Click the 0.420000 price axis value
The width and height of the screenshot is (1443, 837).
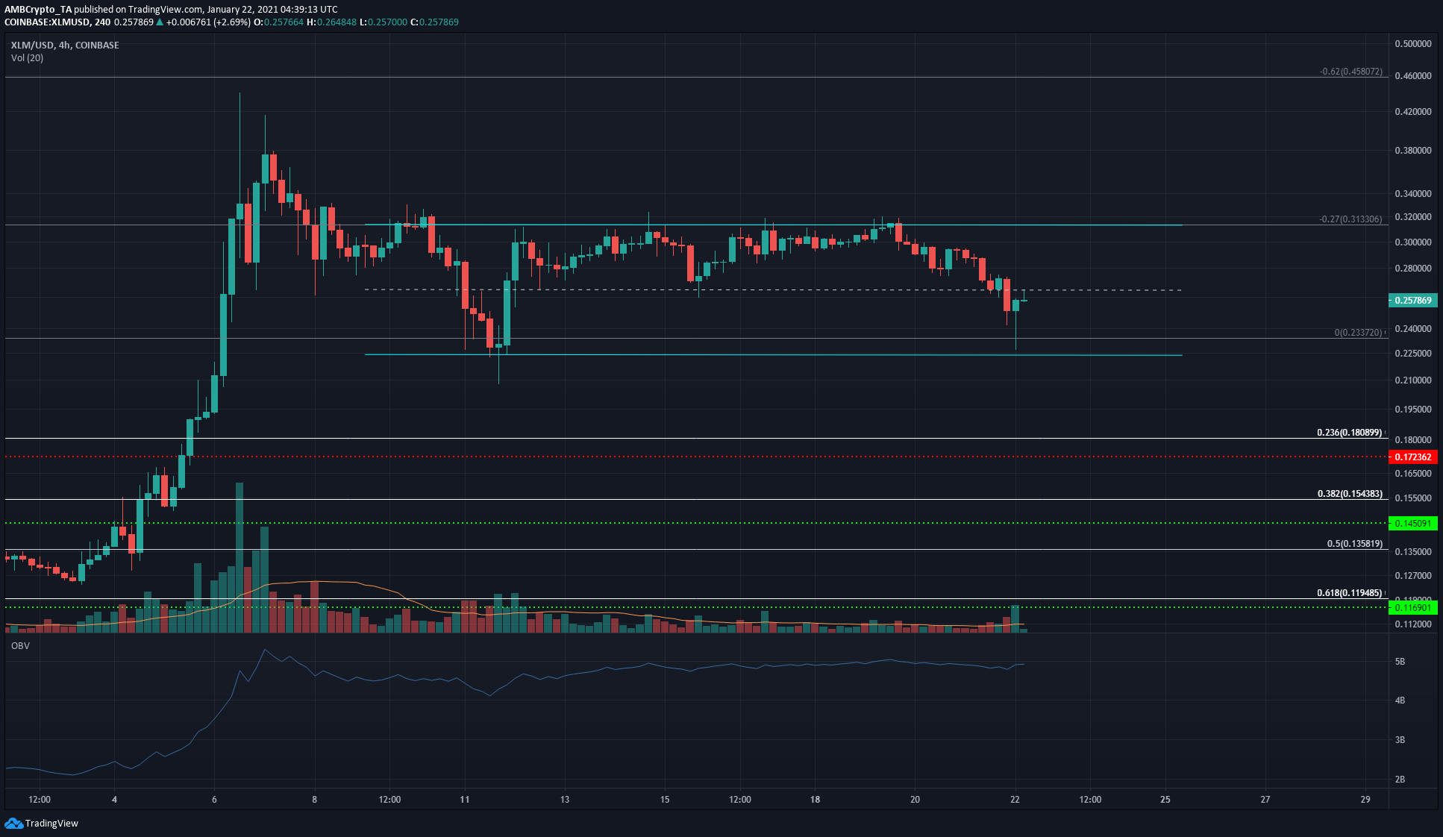pos(1413,112)
